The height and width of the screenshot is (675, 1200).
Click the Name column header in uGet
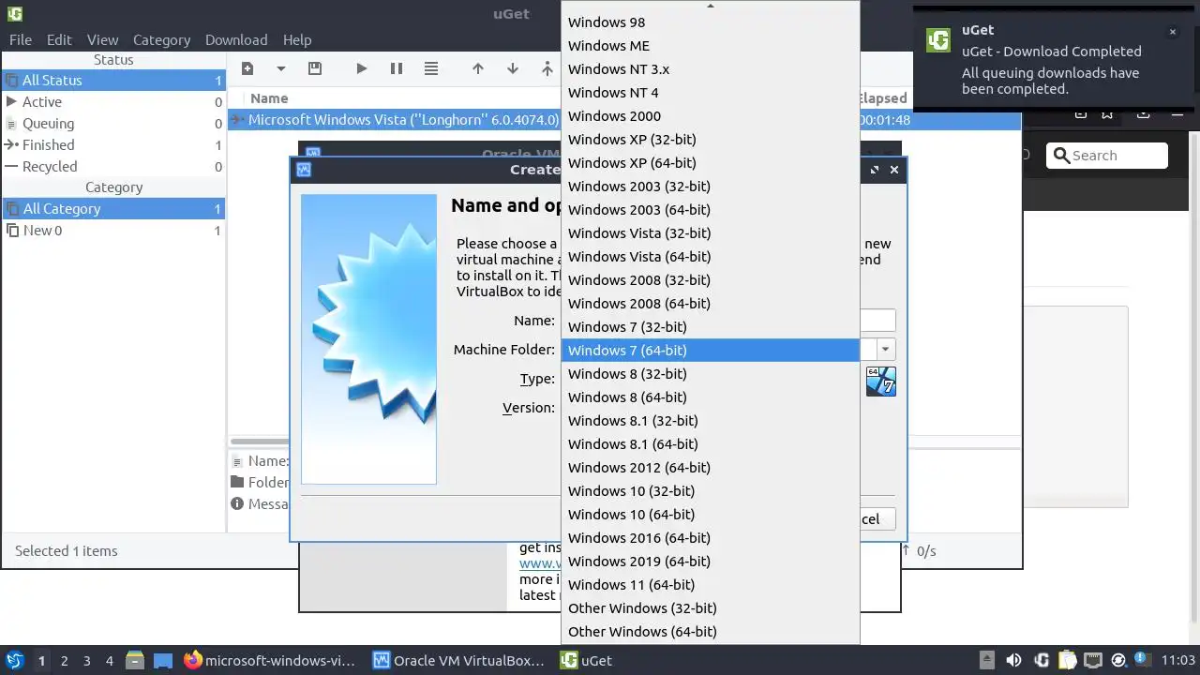(x=269, y=97)
